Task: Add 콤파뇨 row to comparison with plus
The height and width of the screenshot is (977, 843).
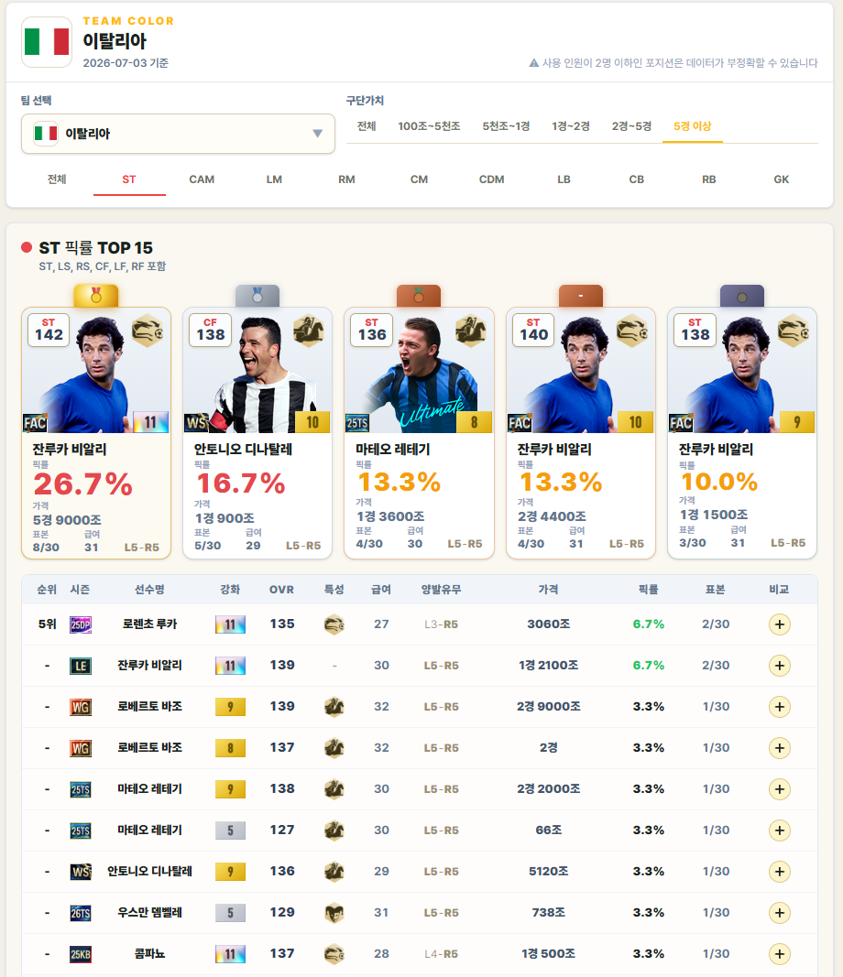Action: click(x=780, y=954)
